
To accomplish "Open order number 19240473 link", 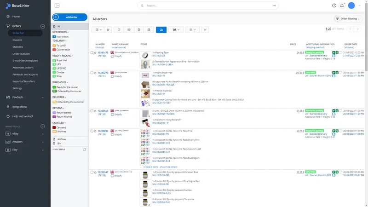I will point(103,52).
